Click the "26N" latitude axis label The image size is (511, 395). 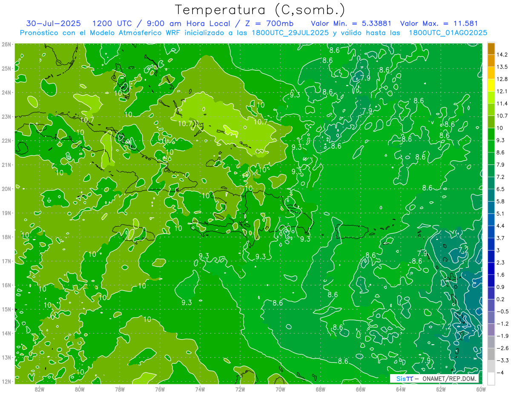6,44
